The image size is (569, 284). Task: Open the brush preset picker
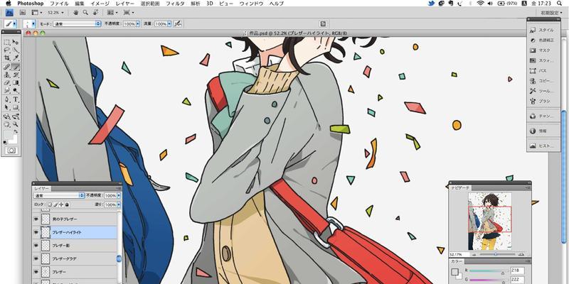[x=29, y=23]
